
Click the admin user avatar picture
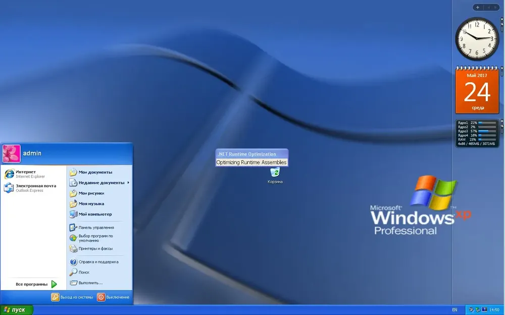coord(12,153)
